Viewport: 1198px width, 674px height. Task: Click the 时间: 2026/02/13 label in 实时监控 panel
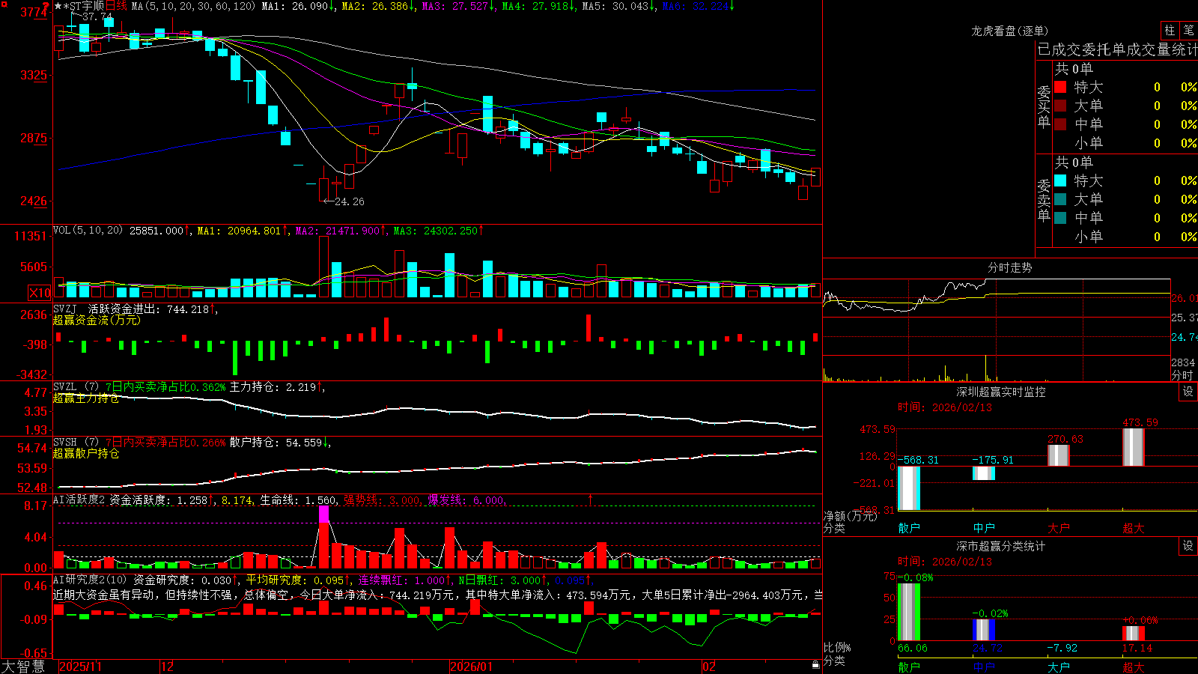[945, 407]
